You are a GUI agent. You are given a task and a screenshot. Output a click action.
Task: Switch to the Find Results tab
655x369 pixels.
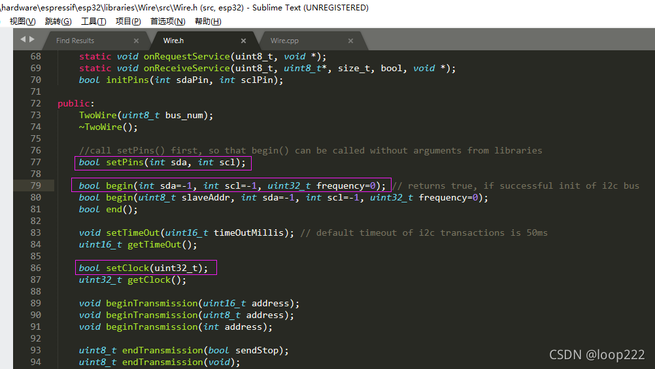click(75, 40)
